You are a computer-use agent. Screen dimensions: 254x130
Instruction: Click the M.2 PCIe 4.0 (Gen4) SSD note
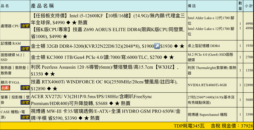pos(211,57)
